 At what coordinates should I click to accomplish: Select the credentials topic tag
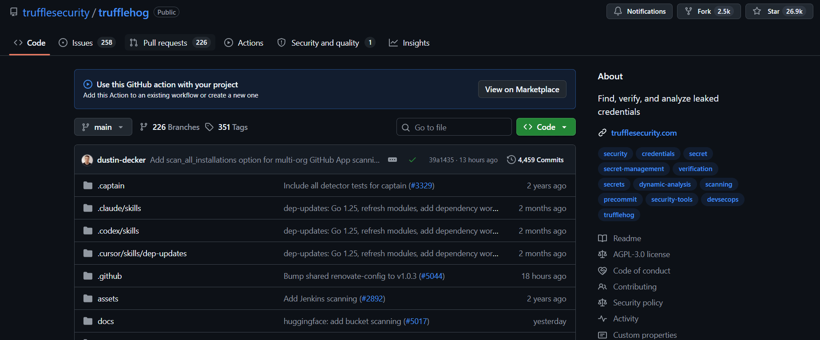pyautogui.click(x=658, y=154)
